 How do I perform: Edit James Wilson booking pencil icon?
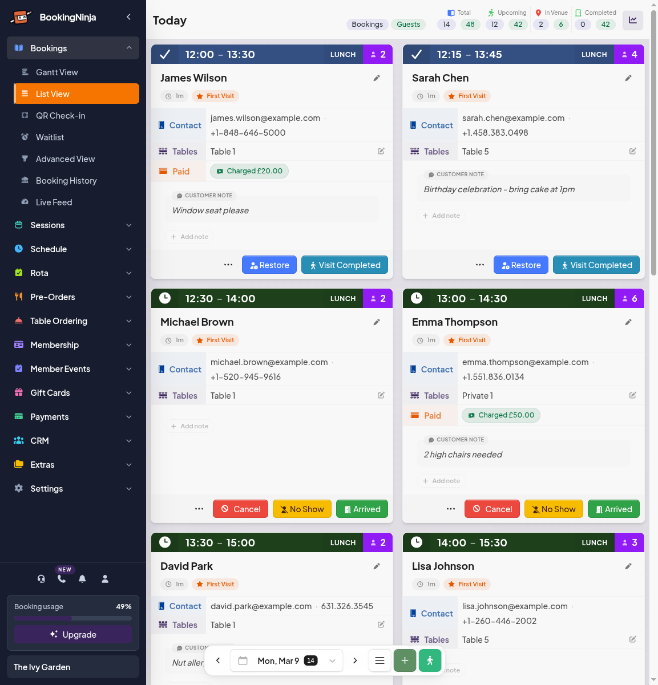pyautogui.click(x=377, y=78)
